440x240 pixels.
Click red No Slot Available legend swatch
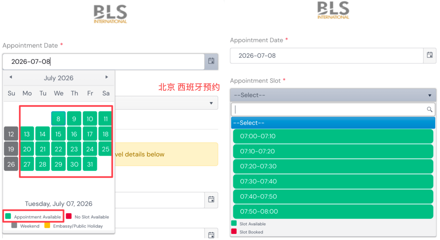tap(69, 216)
